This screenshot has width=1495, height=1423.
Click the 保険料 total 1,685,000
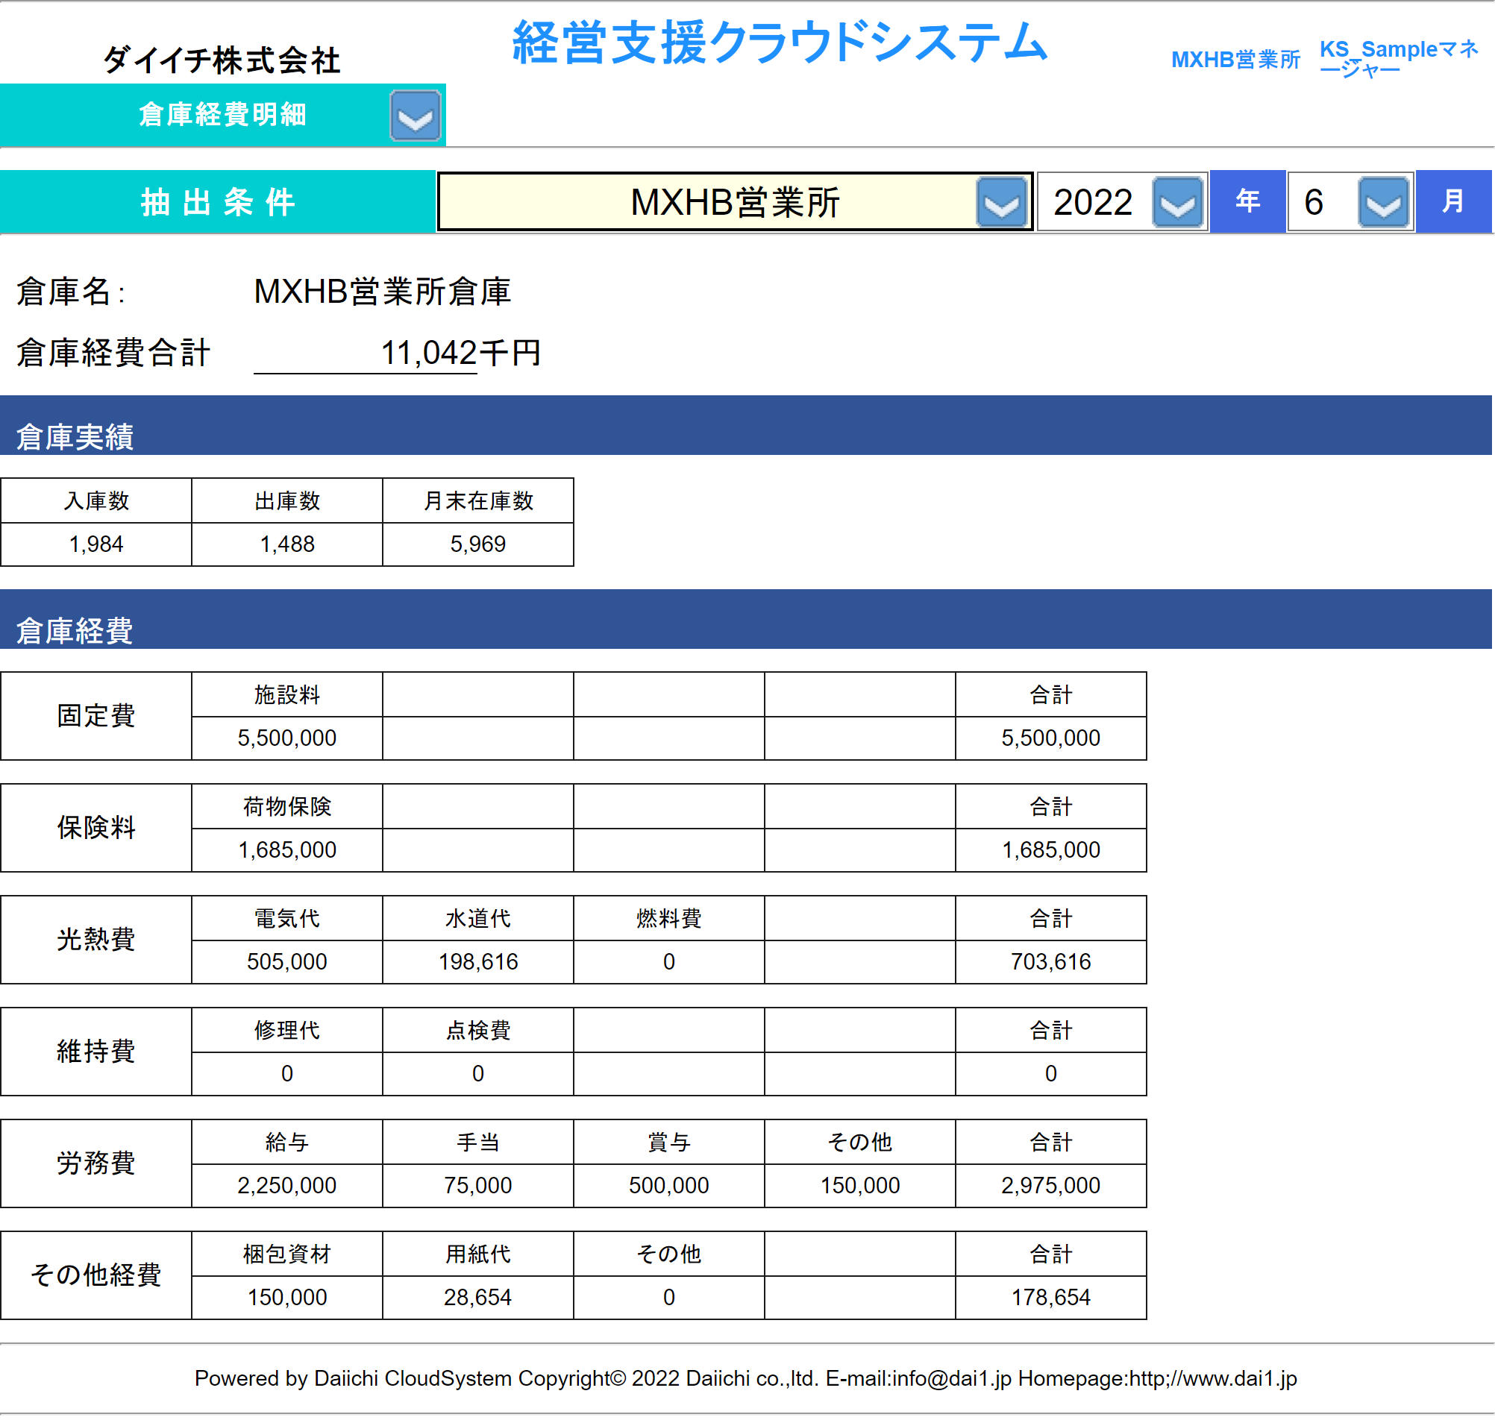1051,849
